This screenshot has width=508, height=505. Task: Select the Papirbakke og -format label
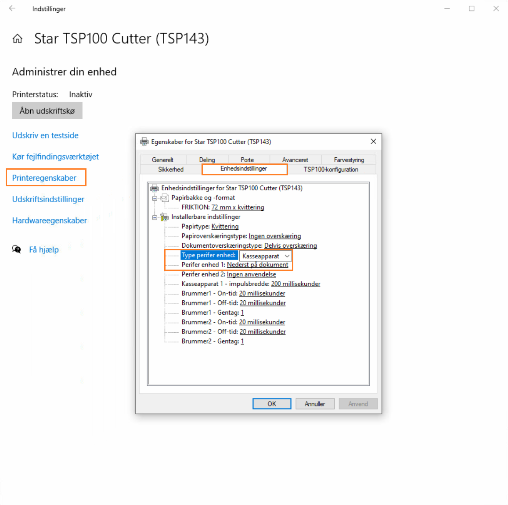[203, 198]
